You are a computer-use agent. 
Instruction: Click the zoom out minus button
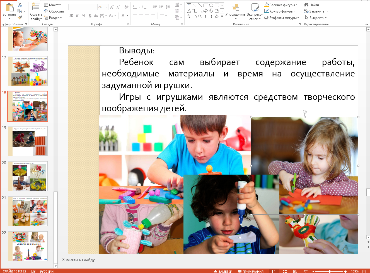[313, 271]
